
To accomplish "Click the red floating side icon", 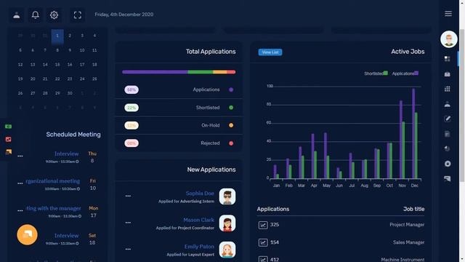I will 8,139.
